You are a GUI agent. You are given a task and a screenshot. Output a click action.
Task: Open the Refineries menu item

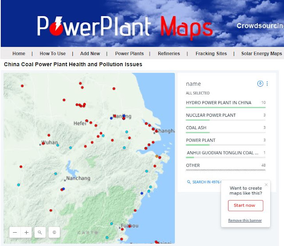tap(169, 53)
